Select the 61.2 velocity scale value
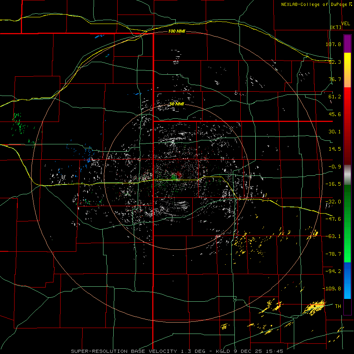 coord(335,97)
